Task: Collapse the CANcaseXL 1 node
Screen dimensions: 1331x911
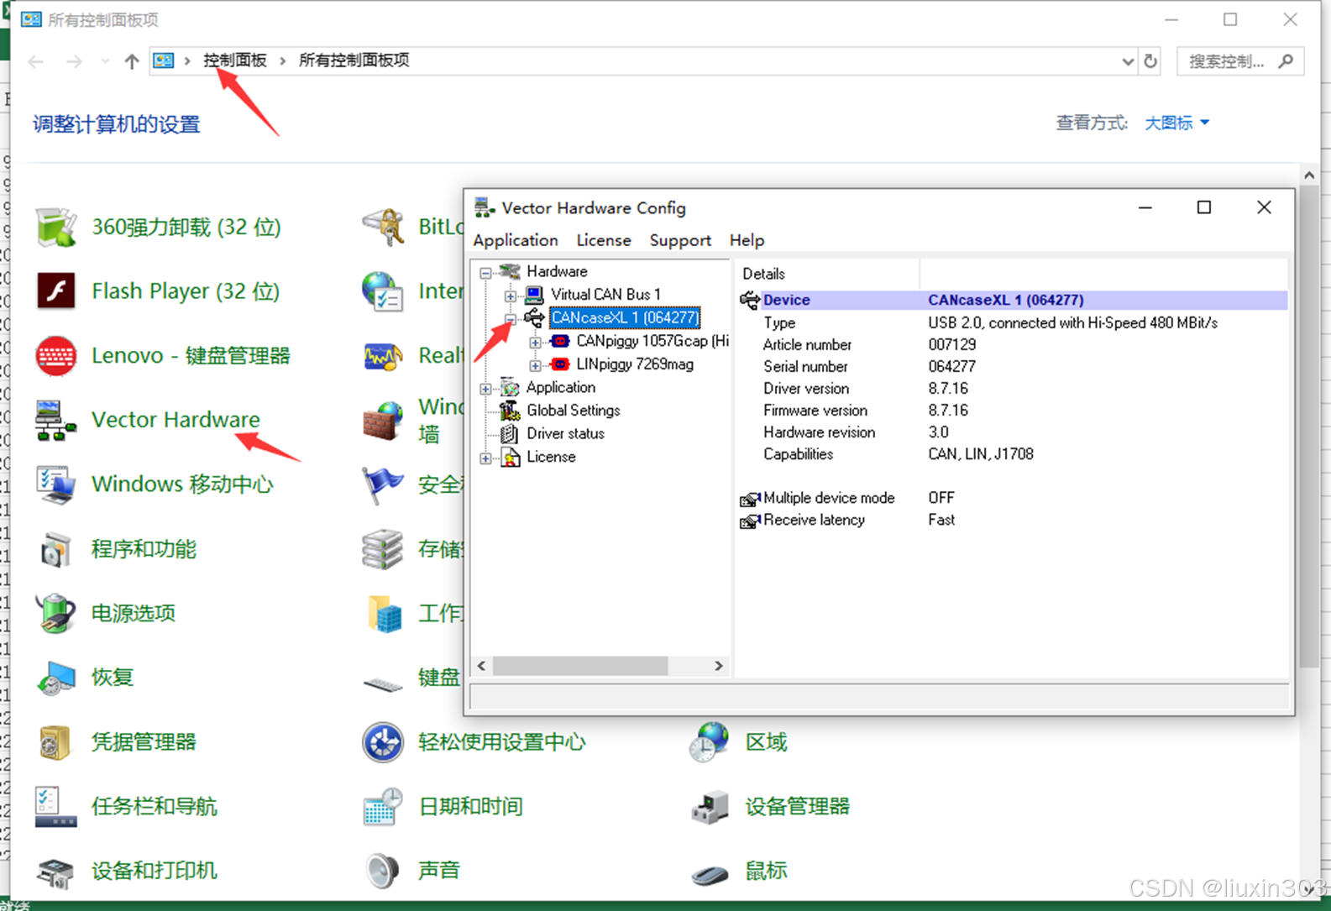Action: pyautogui.click(x=510, y=319)
